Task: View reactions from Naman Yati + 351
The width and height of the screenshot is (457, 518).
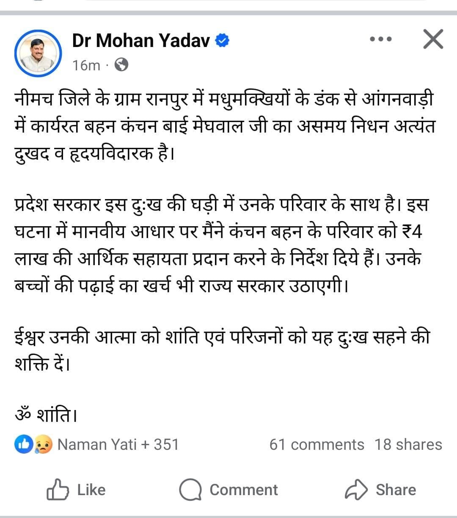Action: pos(118,444)
